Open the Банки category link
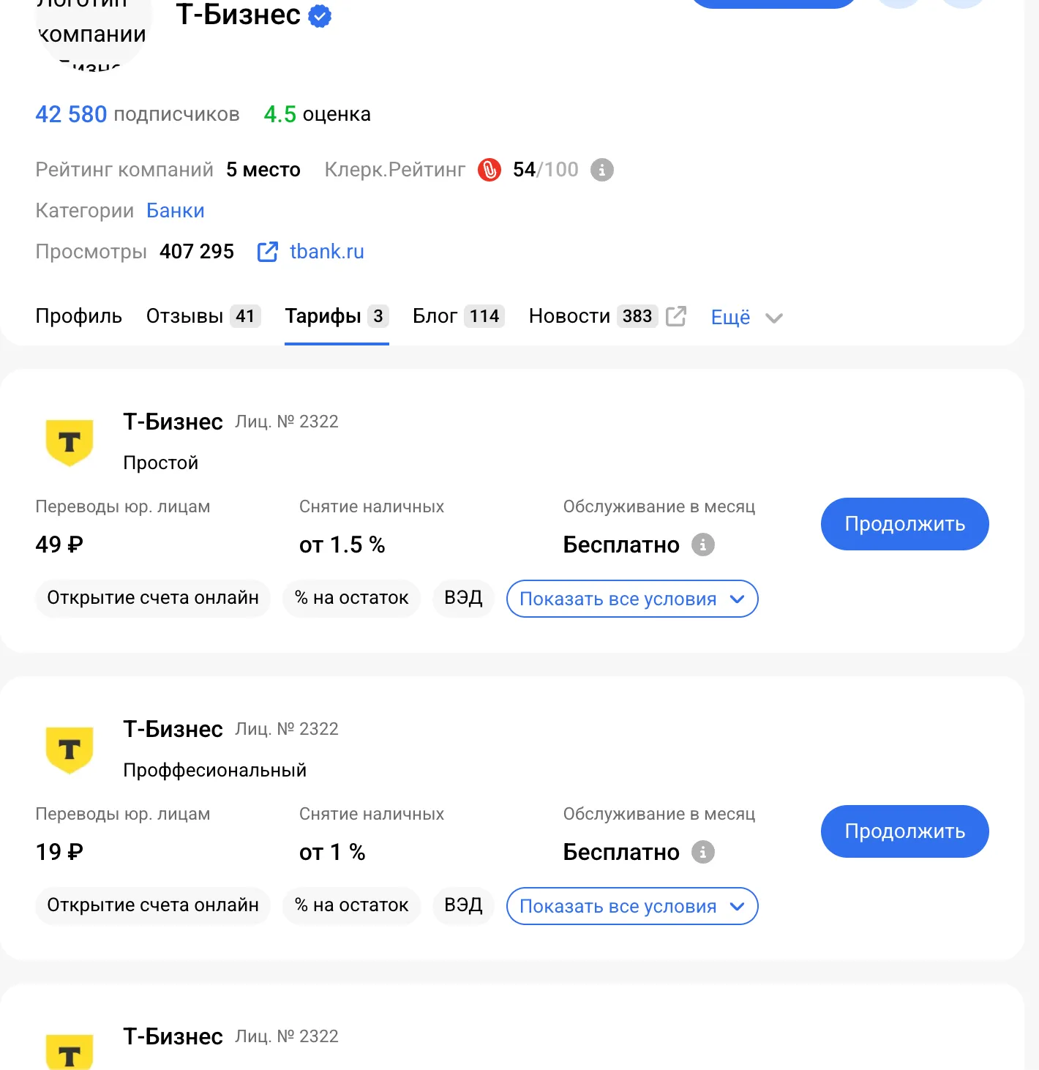 click(175, 211)
